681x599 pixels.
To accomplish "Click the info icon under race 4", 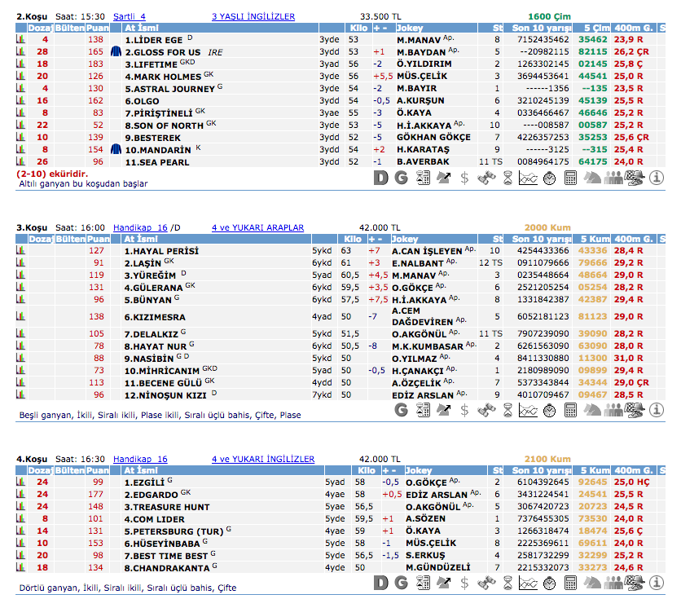I will (x=656, y=583).
